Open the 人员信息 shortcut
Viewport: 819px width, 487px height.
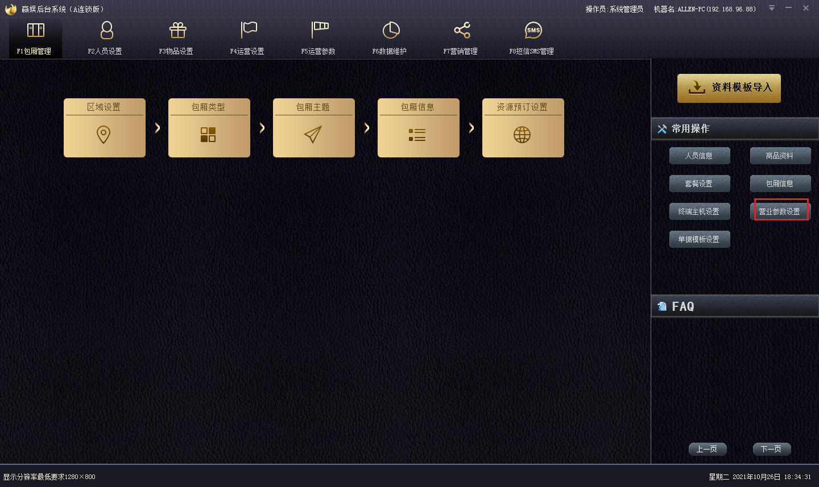tap(700, 156)
